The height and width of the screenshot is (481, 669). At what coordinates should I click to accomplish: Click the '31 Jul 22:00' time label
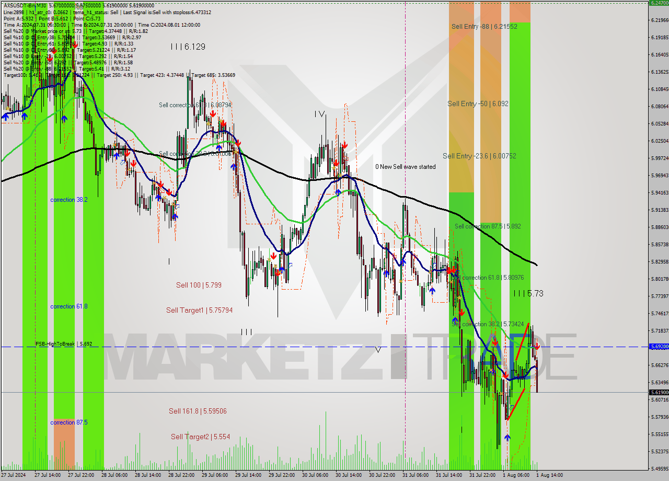click(x=482, y=475)
